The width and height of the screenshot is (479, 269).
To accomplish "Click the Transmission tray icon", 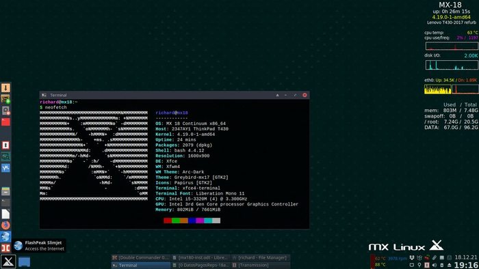I will pyautogui.click(x=427, y=265).
